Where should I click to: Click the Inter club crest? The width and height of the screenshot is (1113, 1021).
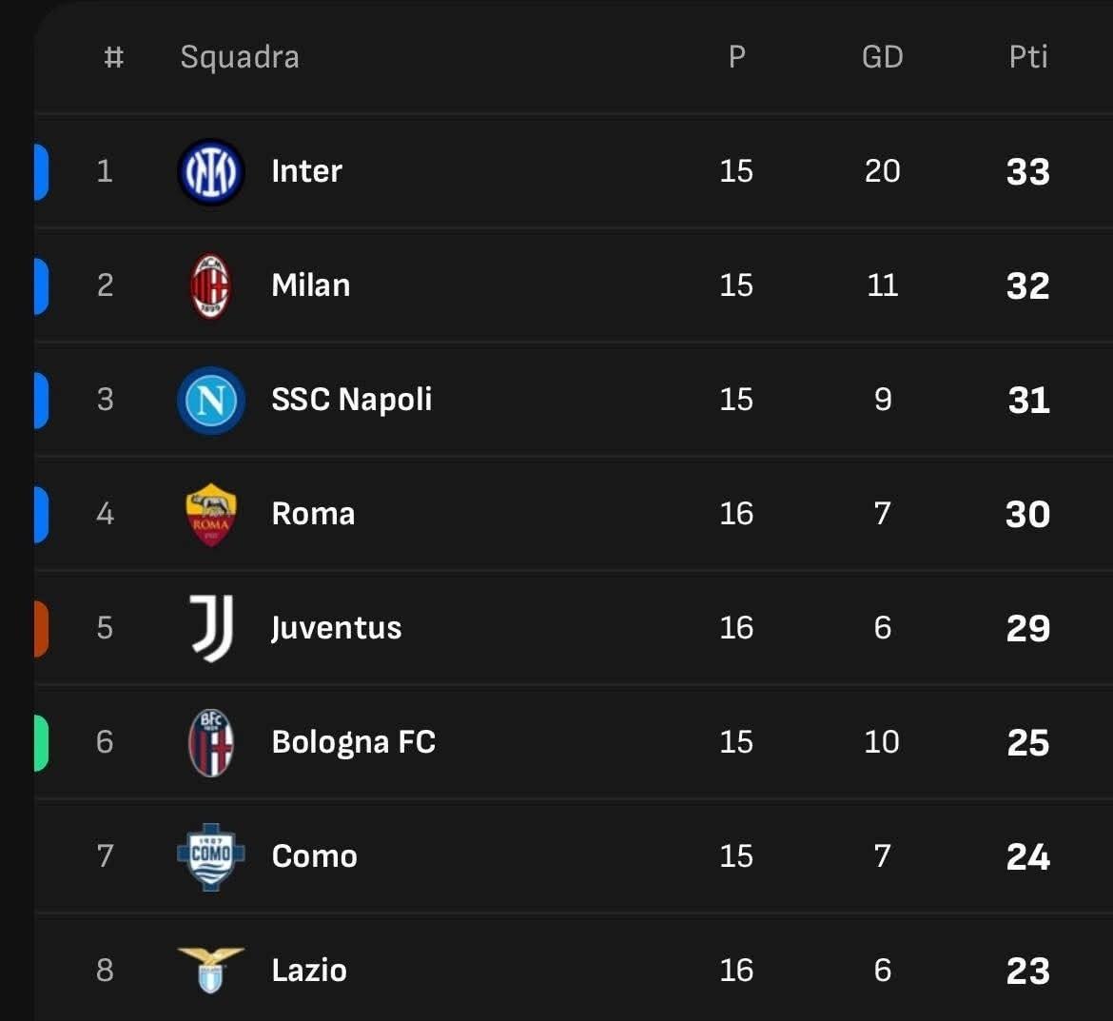pos(211,172)
